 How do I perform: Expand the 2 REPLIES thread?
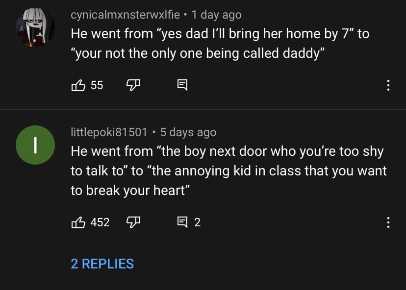pos(102,264)
